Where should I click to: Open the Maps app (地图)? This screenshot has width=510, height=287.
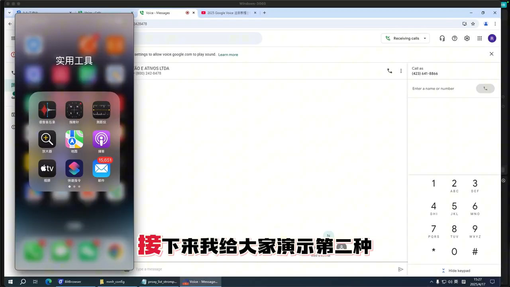74,139
